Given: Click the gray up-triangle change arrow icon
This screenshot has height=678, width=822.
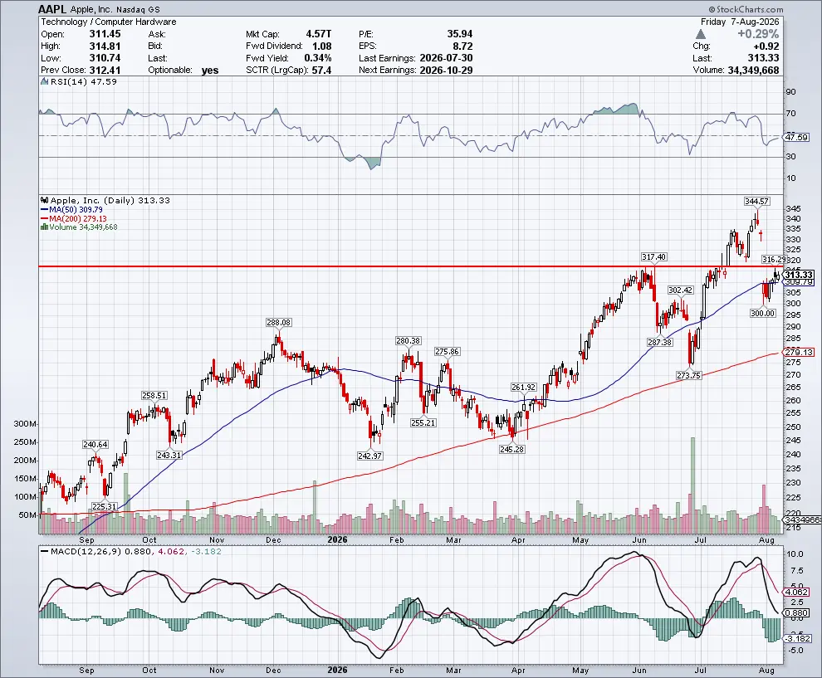Looking at the screenshot, I should tap(701, 34).
